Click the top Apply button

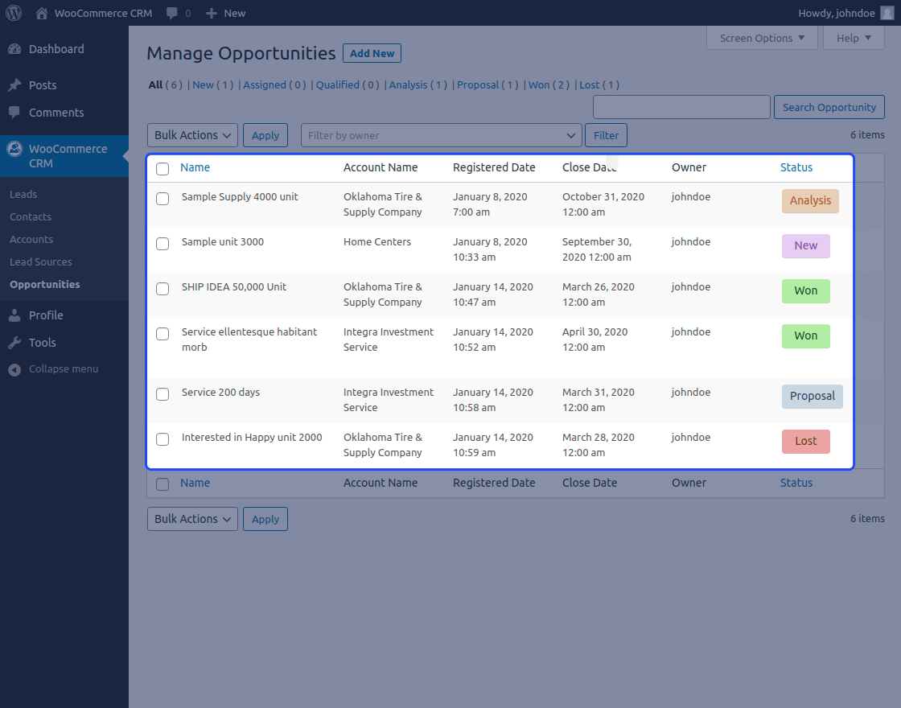coord(265,135)
